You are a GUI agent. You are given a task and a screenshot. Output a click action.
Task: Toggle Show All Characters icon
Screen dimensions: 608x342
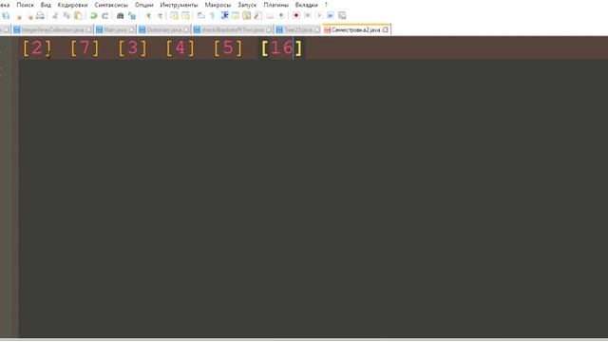pos(212,15)
